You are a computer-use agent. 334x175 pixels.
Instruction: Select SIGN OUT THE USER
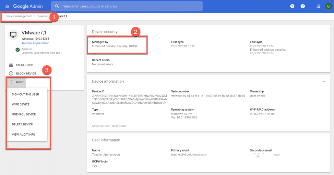25,94
